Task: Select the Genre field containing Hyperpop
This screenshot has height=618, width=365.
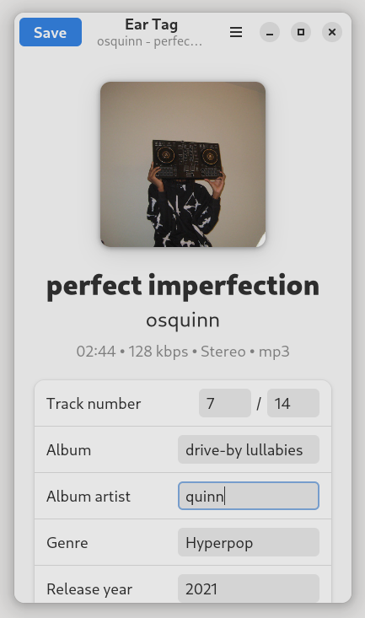Action: pos(249,542)
